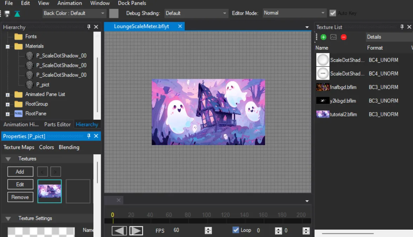Collapse the Materials folder node
Viewport: 413px width, 237px height.
point(8,46)
